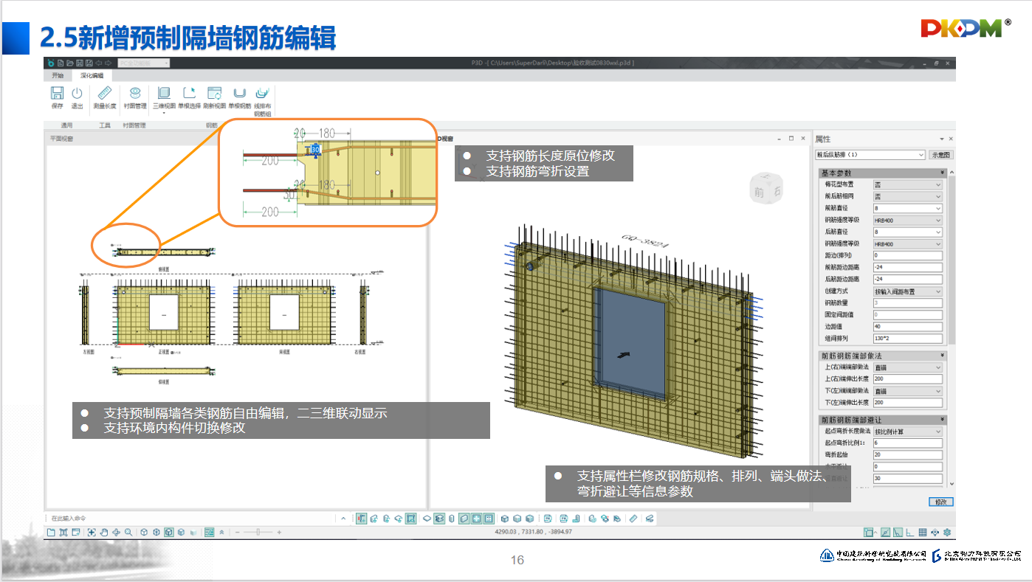Click the undo arrow in quick access bar
The width and height of the screenshot is (1032, 582).
pos(99,63)
